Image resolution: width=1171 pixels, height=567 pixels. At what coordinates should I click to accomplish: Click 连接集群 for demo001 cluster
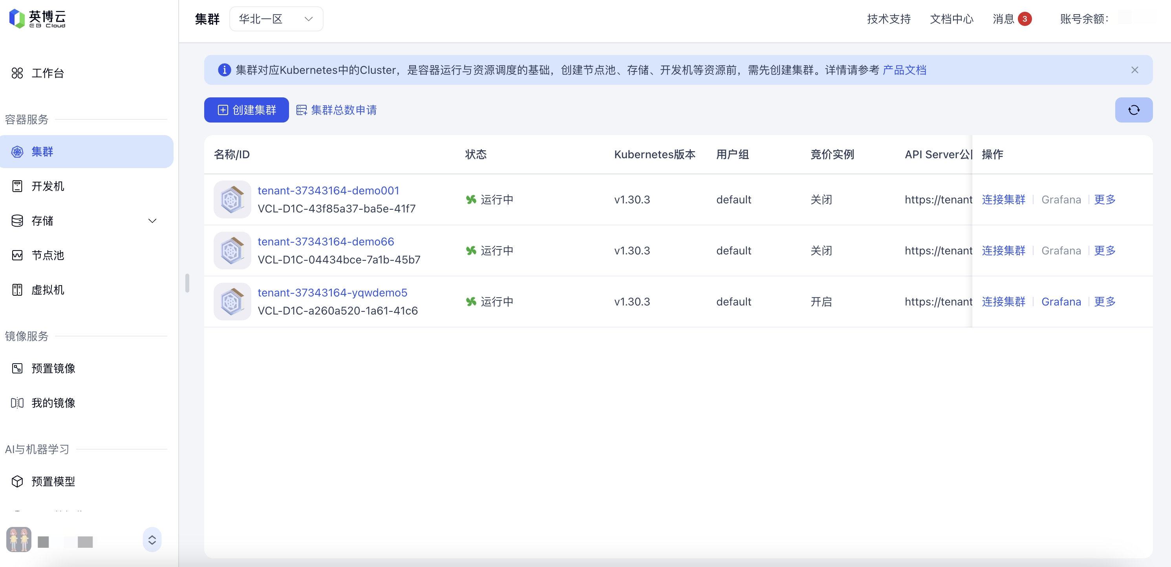click(x=1003, y=199)
